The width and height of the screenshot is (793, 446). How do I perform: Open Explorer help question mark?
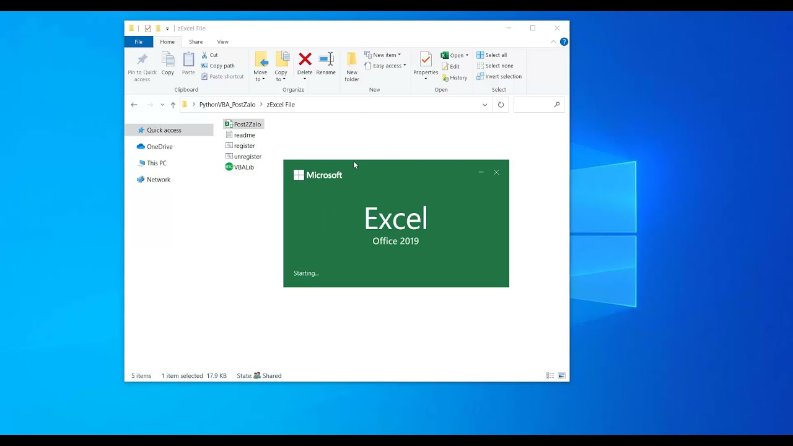pos(564,42)
